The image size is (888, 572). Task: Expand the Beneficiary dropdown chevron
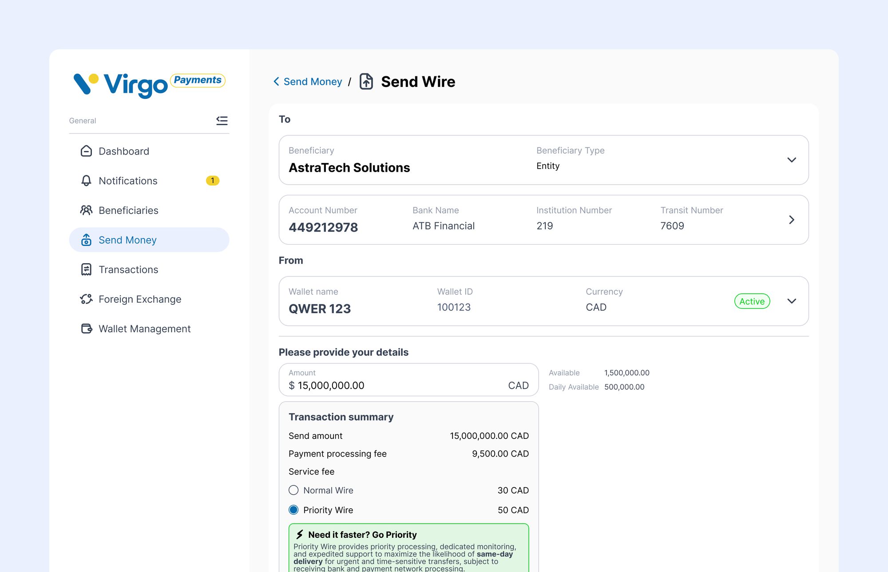coord(791,160)
